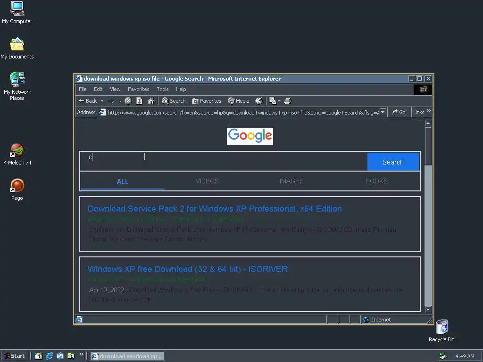The image size is (483, 362).
Task: Open the Edit menu
Action: coord(98,89)
